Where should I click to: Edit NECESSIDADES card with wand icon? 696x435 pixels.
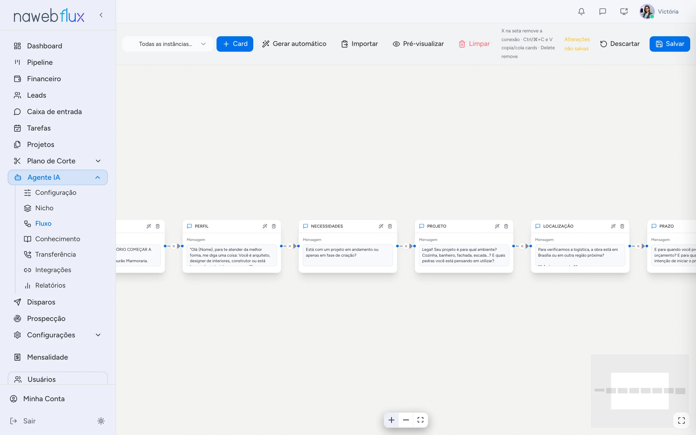381,226
